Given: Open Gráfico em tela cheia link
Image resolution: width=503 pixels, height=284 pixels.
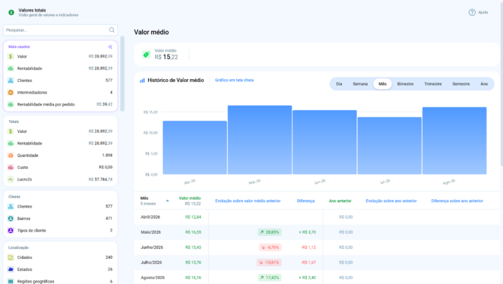Looking at the screenshot, I should [234, 81].
